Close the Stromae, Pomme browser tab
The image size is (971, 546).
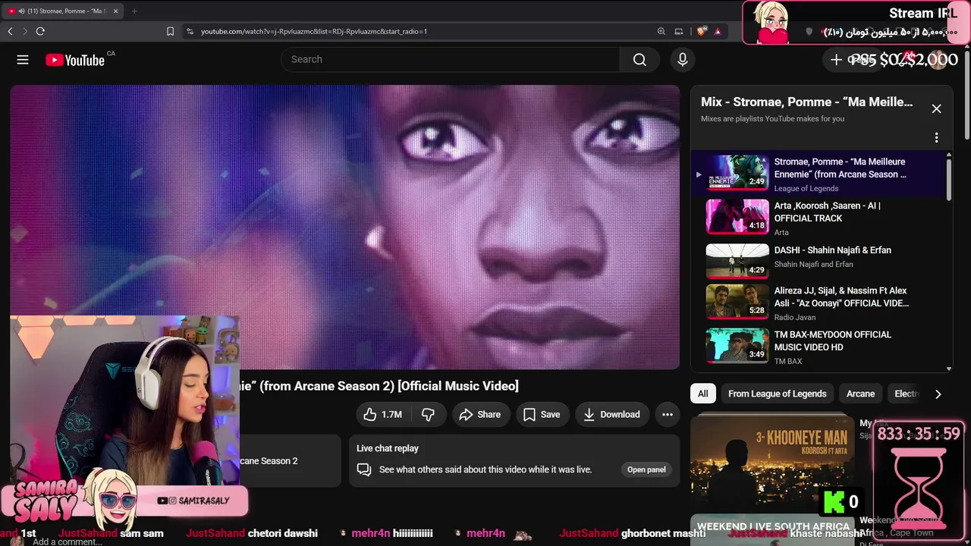(x=116, y=11)
